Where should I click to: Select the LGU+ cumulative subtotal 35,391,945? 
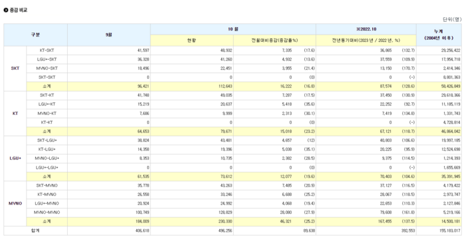click(x=451, y=177)
